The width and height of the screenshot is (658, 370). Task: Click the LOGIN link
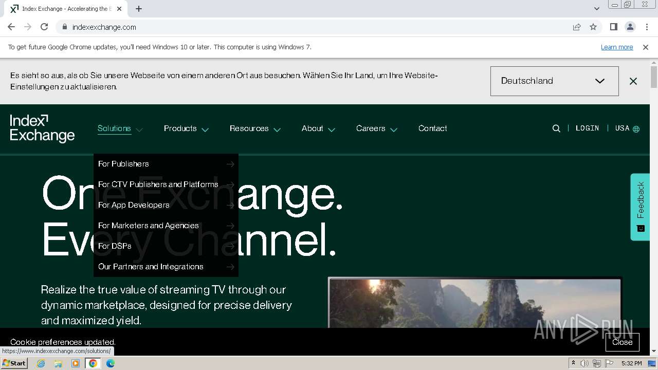(x=587, y=128)
